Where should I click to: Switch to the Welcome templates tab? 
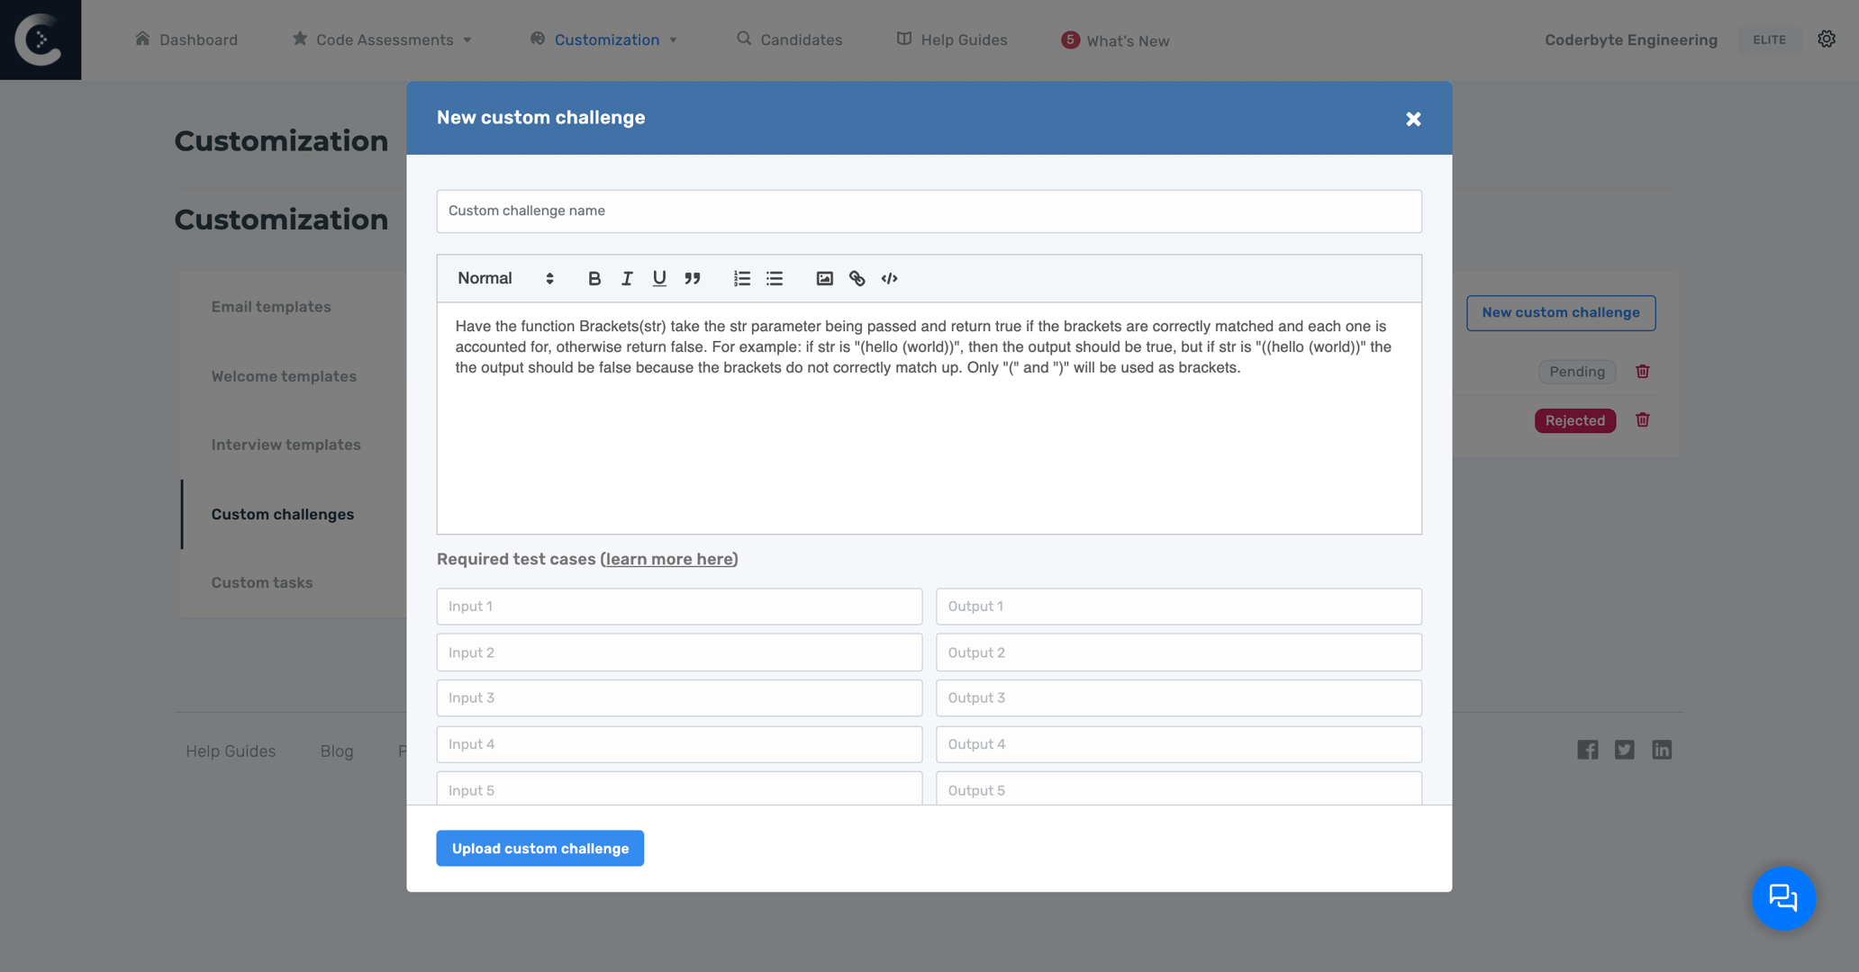(x=283, y=376)
